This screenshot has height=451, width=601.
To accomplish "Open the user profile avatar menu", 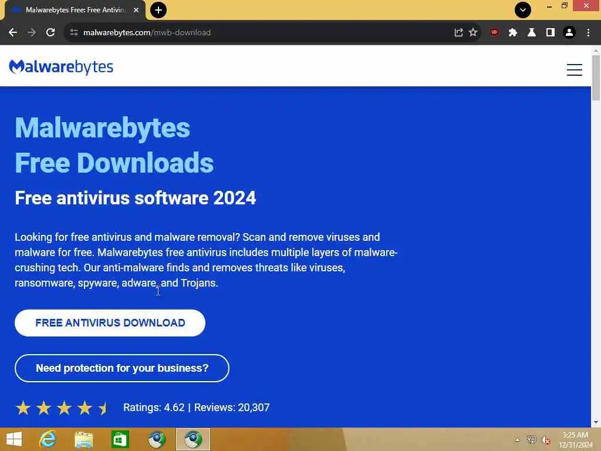I will tap(569, 33).
